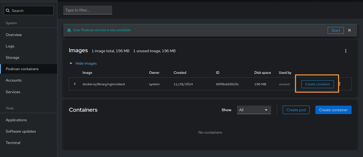This screenshot has width=363, height=157.
Task: Click the 1 unused image, 196 MB summary
Action: coord(154,51)
